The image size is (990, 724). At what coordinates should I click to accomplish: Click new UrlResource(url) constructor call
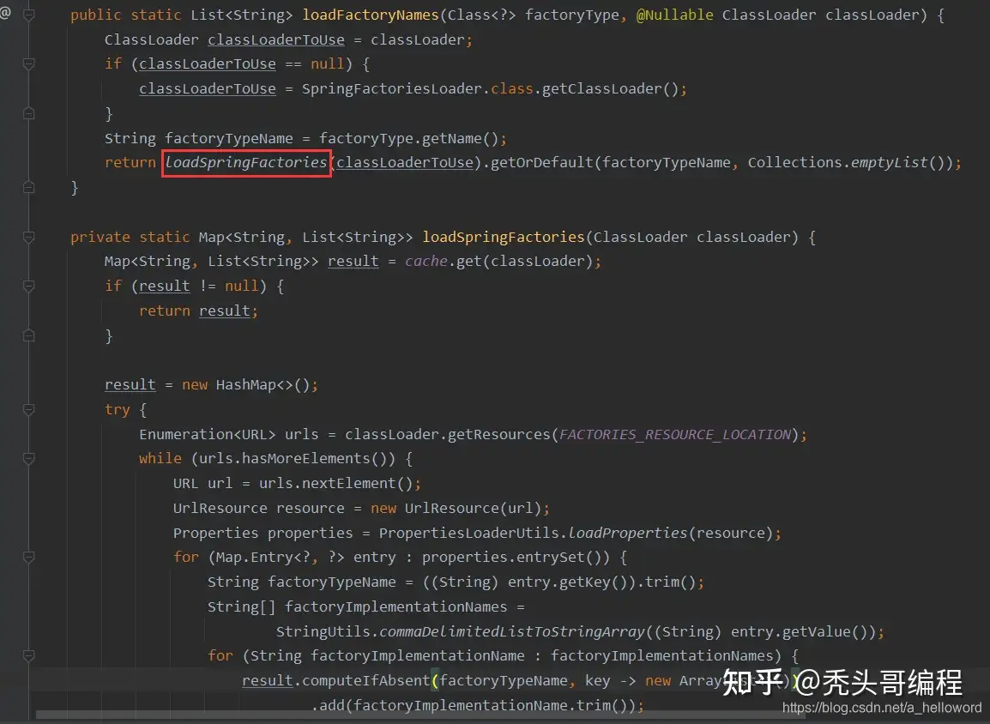456,508
